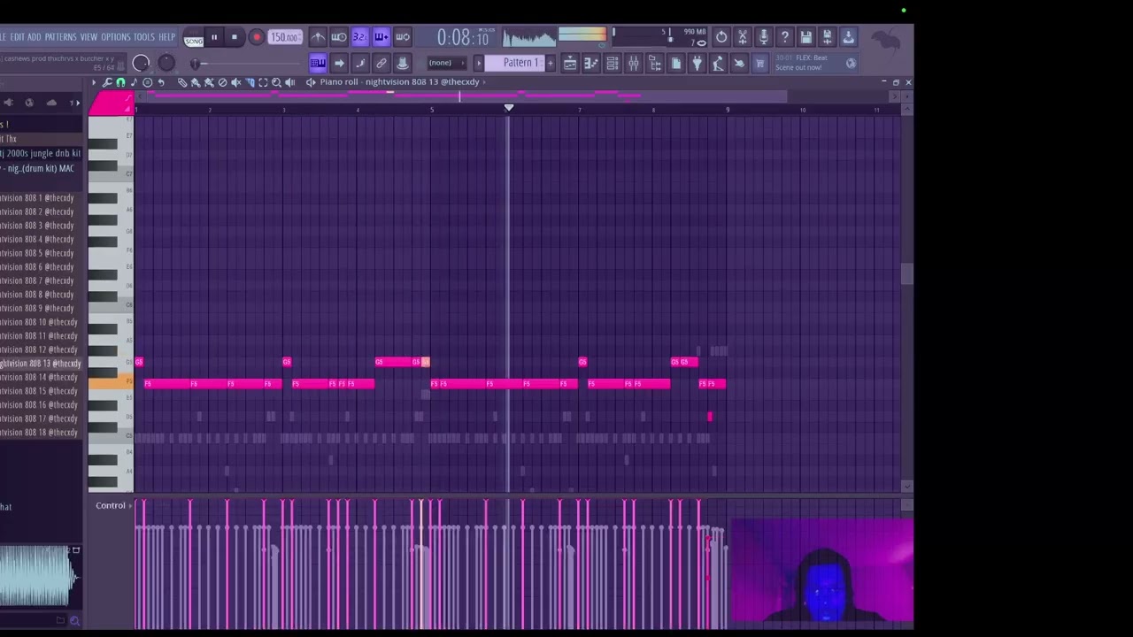Select the slice tool in piano roll
The height and width of the screenshot is (637, 1133).
click(250, 82)
